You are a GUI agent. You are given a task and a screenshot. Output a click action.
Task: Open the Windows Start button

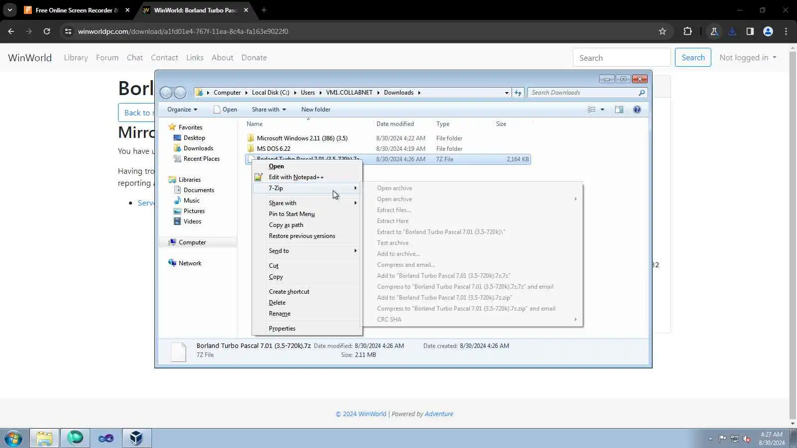13,438
